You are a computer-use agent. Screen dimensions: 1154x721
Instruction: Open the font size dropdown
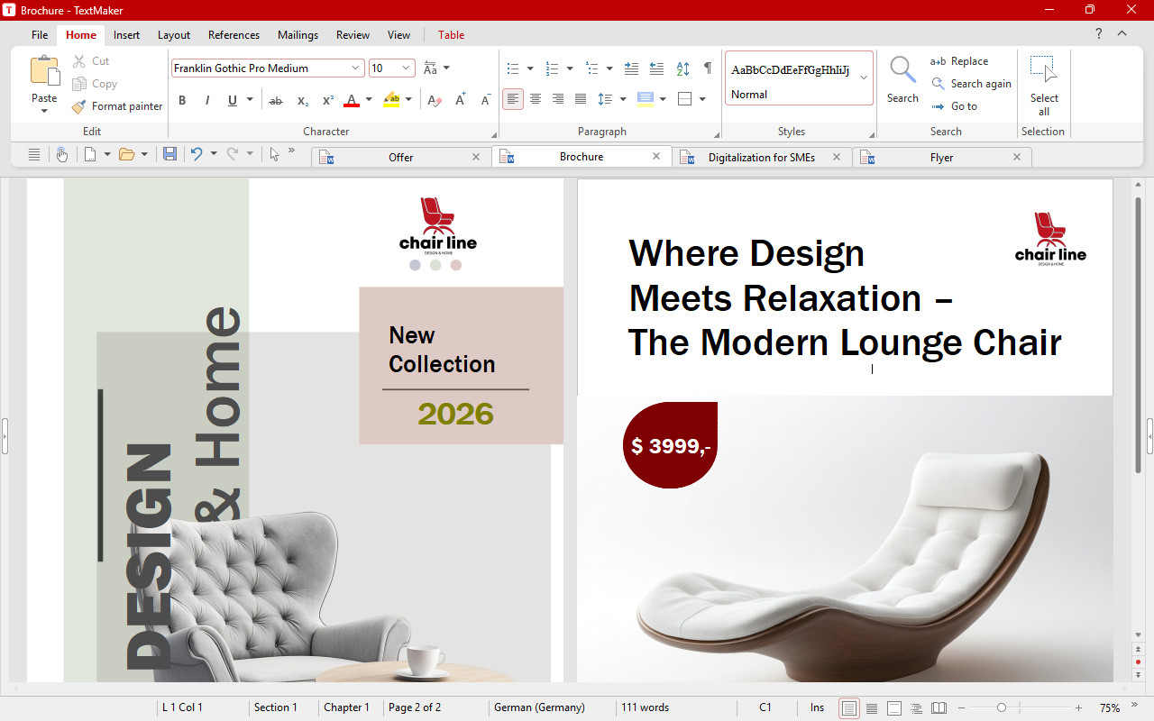[407, 68]
